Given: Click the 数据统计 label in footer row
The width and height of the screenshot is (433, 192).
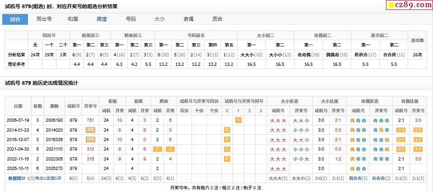Looking at the screenshot, I should [x=16, y=178].
